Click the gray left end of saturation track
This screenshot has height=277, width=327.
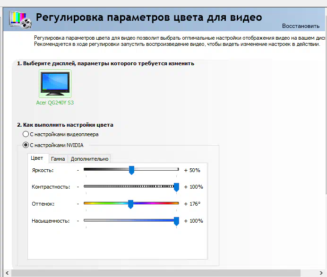tap(86, 220)
